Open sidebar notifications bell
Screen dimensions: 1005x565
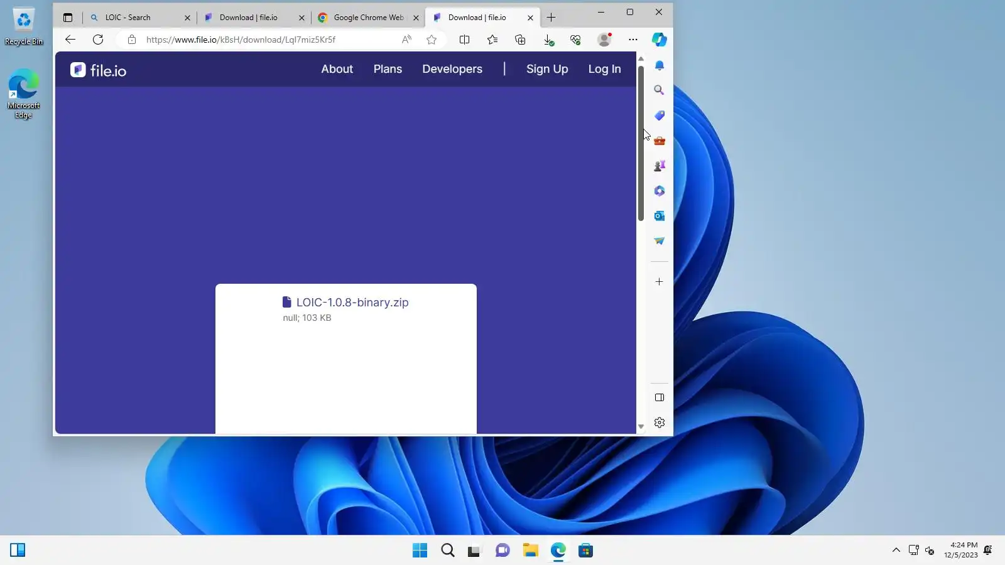coord(660,65)
